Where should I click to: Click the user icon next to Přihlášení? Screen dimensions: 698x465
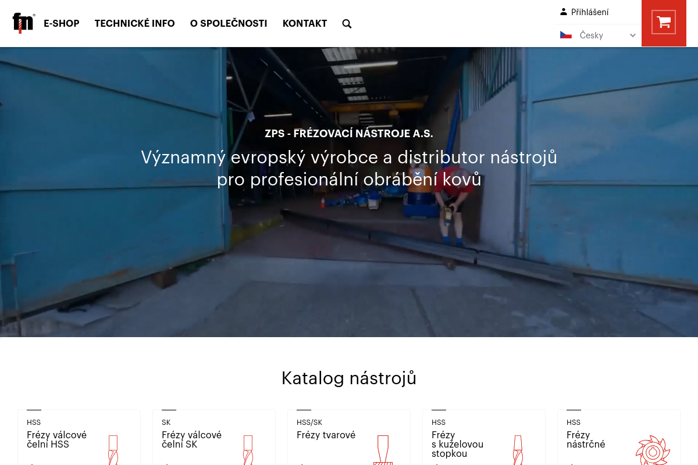click(x=564, y=12)
